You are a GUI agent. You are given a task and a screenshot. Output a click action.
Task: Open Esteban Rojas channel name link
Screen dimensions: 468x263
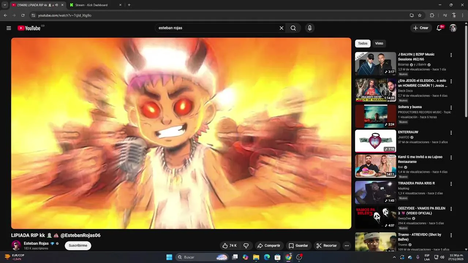[36, 244]
